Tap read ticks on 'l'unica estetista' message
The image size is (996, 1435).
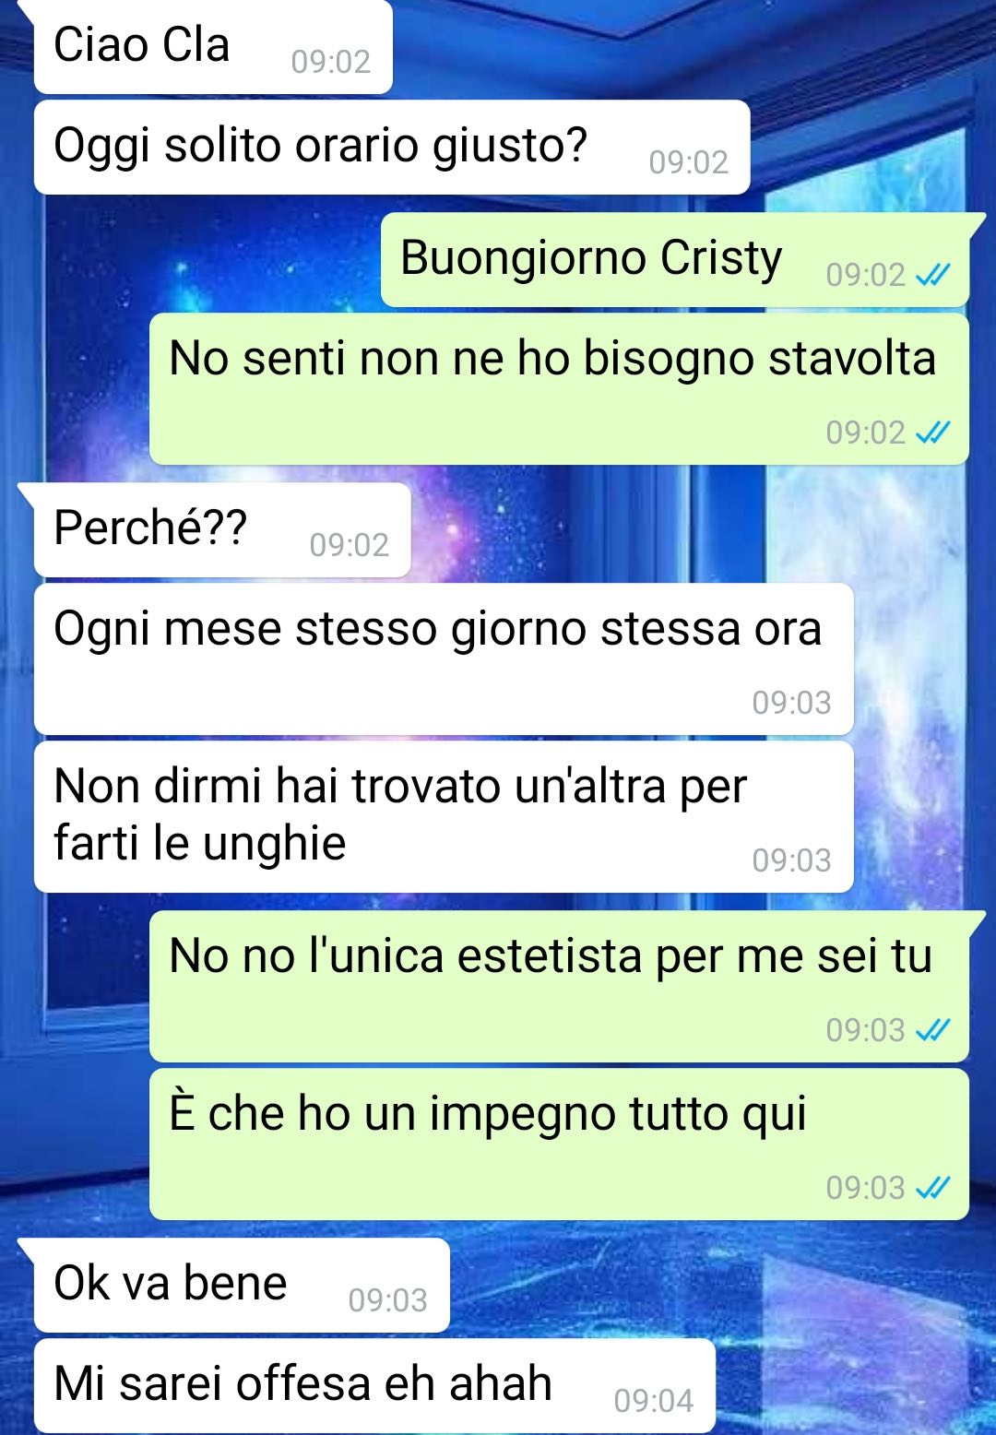click(932, 1030)
